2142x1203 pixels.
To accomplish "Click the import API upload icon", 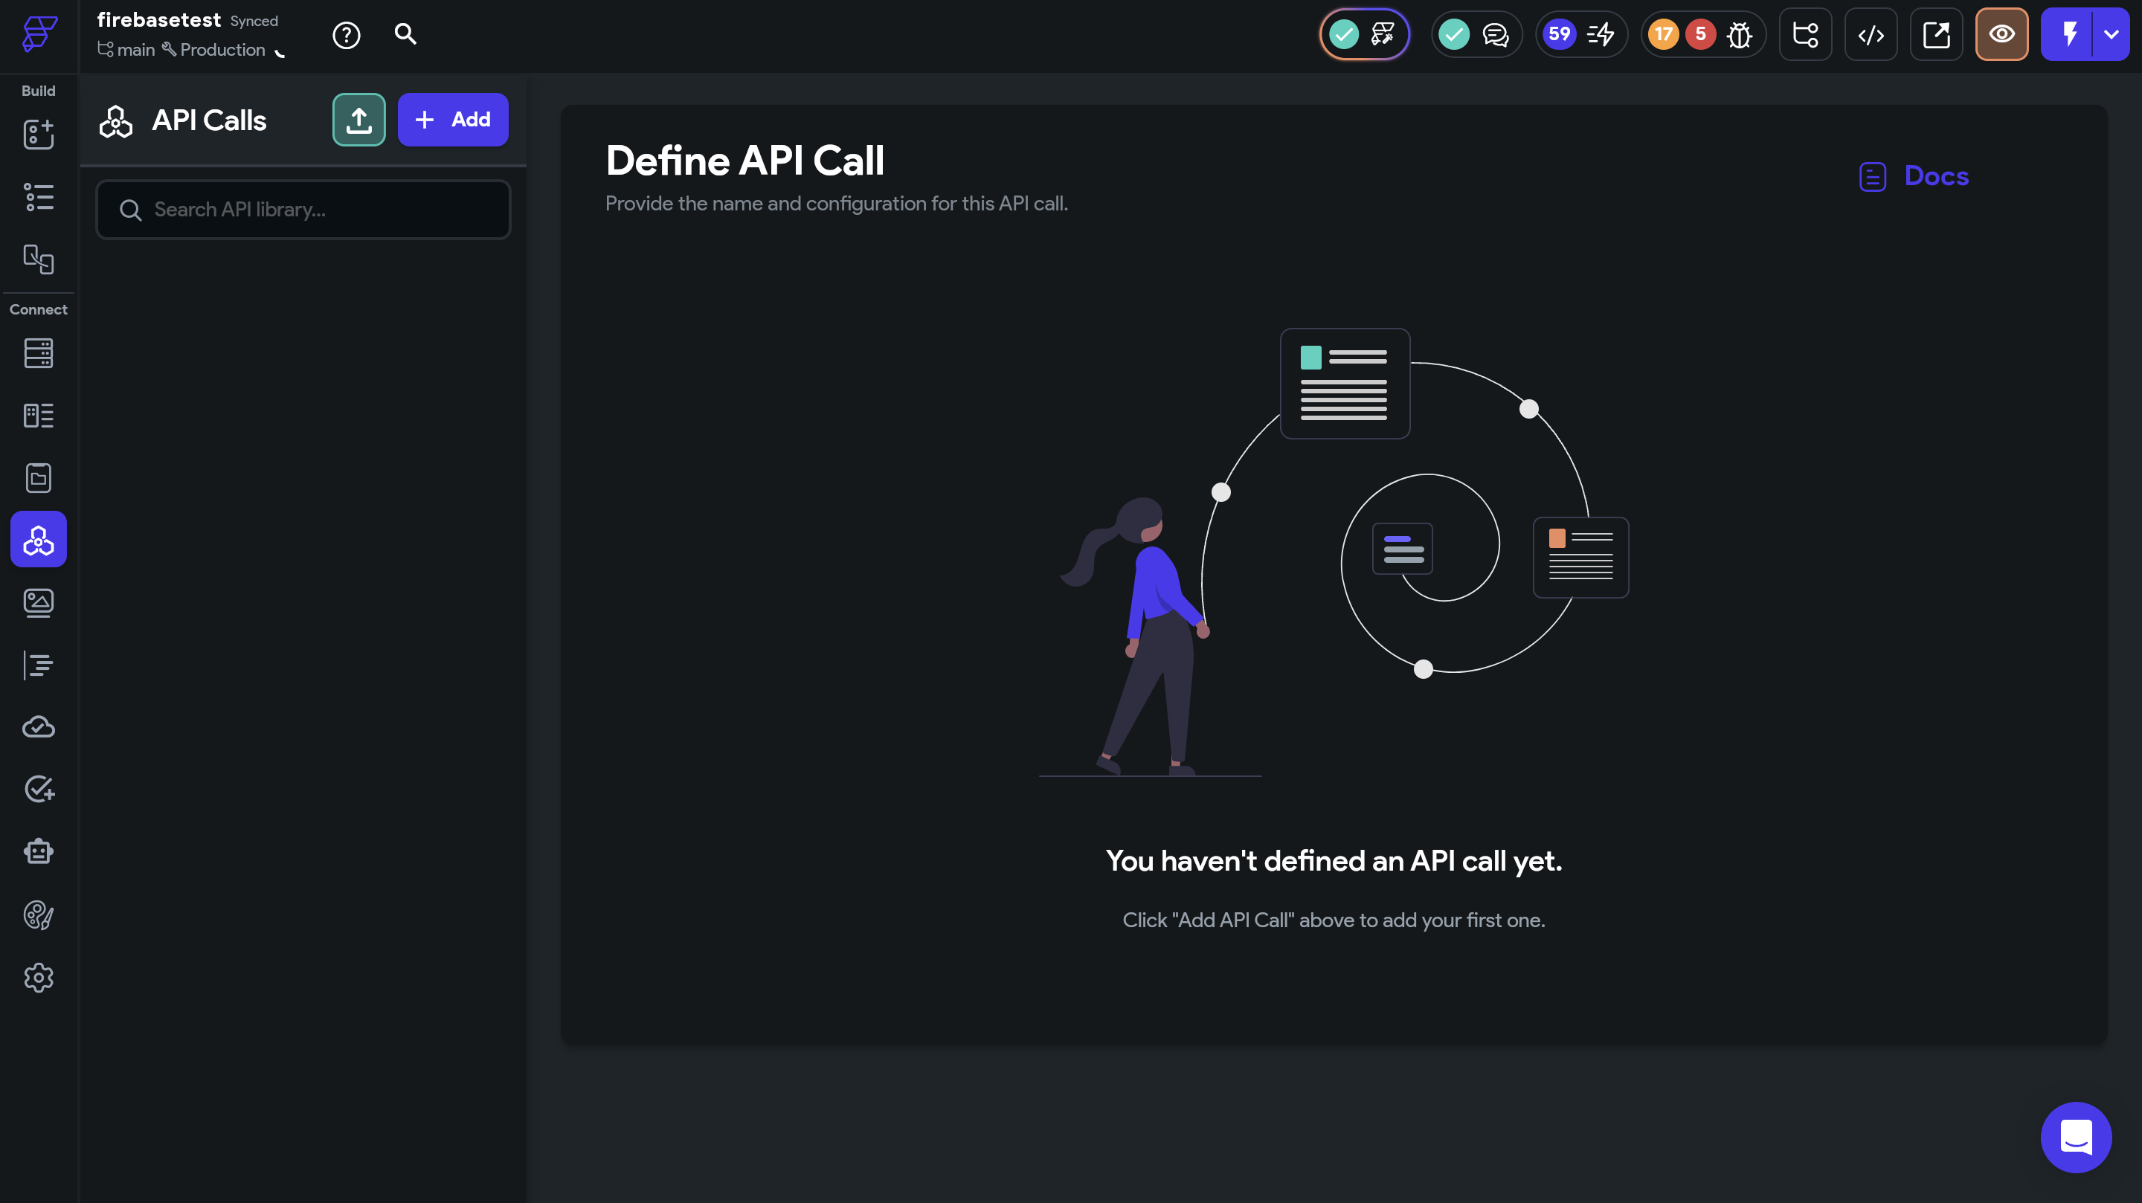I will (358, 120).
